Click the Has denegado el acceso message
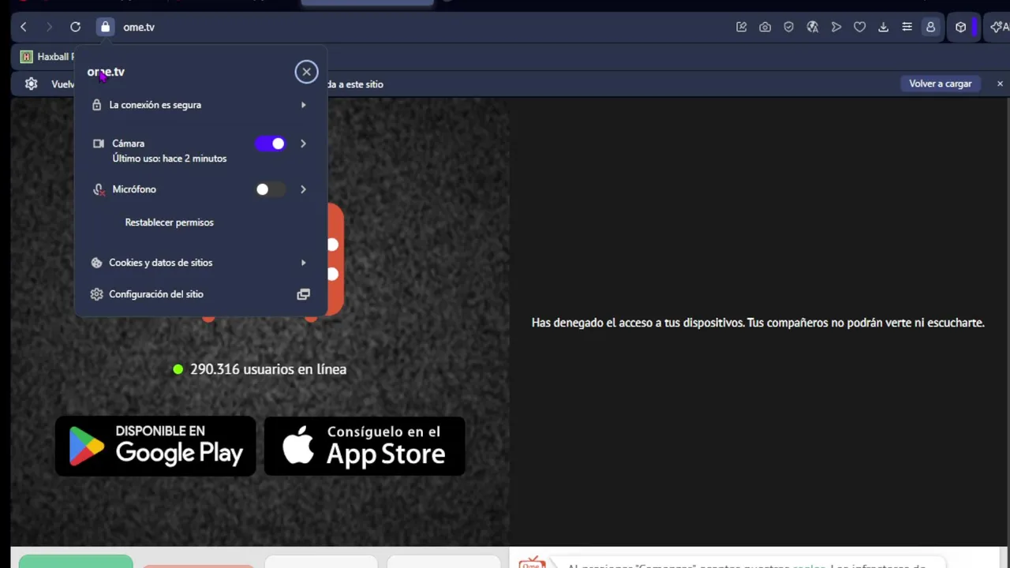 (x=757, y=323)
